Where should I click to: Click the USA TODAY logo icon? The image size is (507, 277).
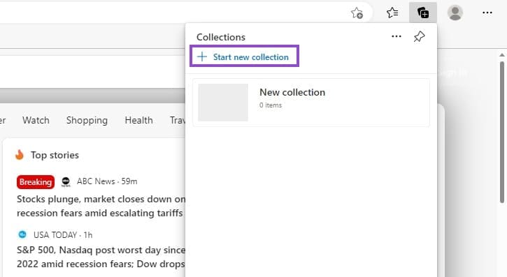pos(22,234)
